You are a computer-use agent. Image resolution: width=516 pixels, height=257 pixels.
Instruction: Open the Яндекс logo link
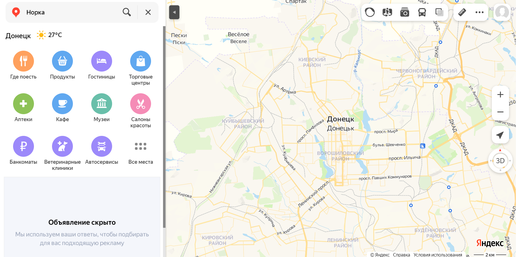(490, 243)
